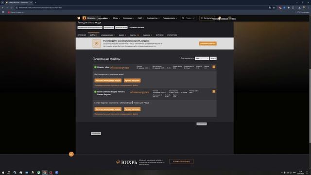Open the page translate icon in address bar
This screenshot has height=175, width=311.
pos(270,8)
